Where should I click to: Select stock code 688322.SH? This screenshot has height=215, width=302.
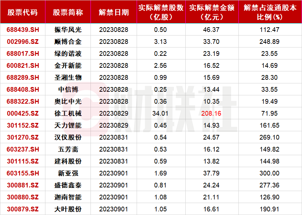23,101
